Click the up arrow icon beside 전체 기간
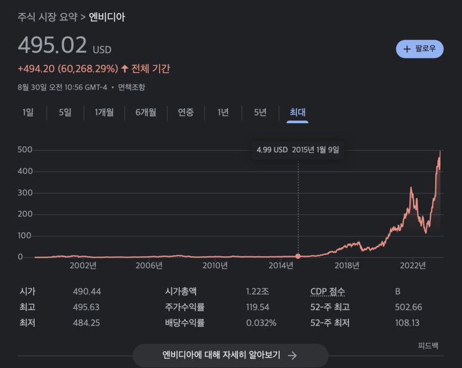462x368 pixels. coord(125,69)
